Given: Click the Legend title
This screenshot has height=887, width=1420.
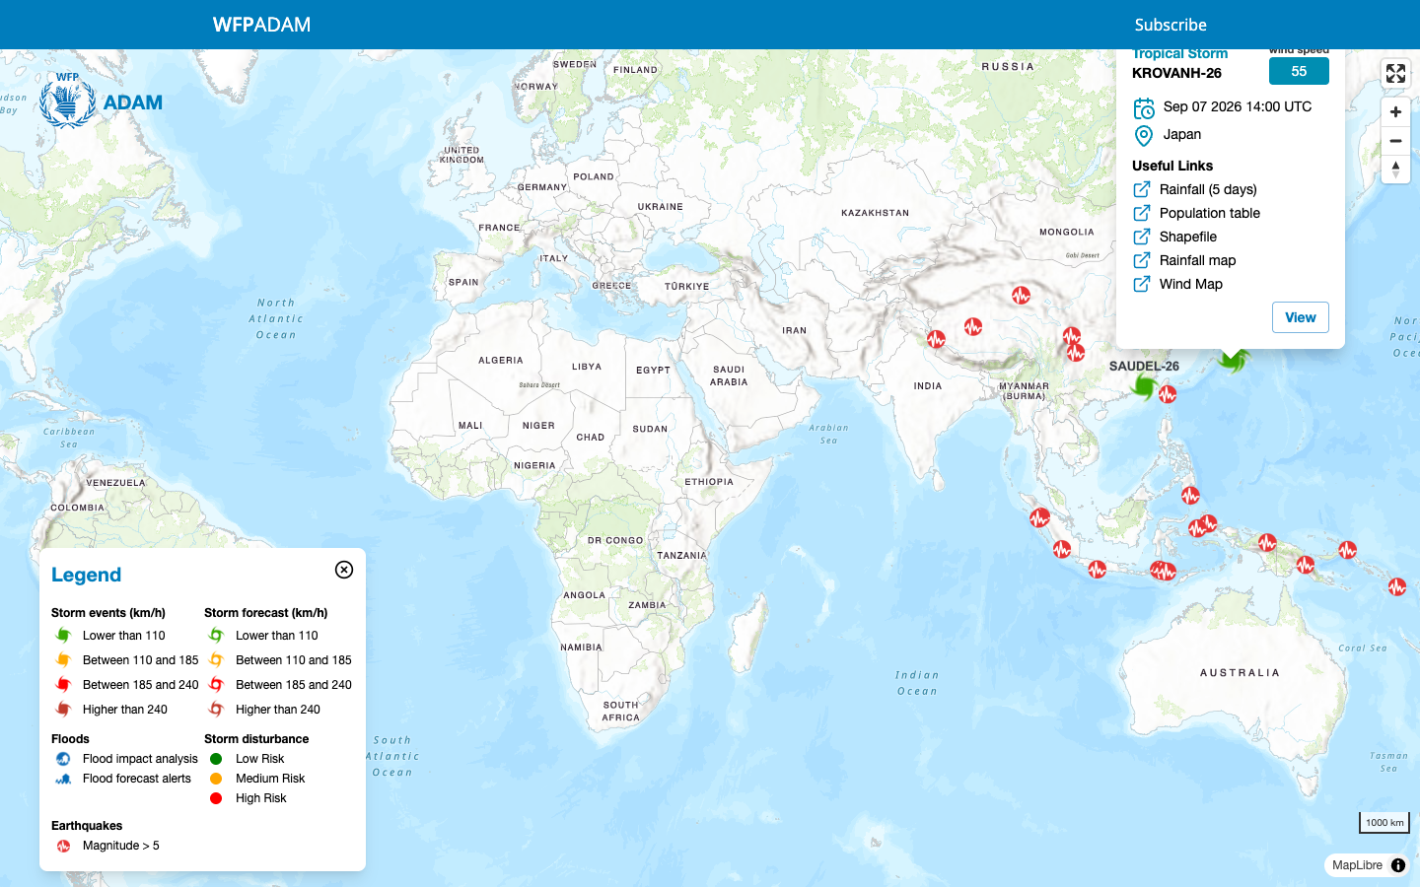Looking at the screenshot, I should (86, 575).
